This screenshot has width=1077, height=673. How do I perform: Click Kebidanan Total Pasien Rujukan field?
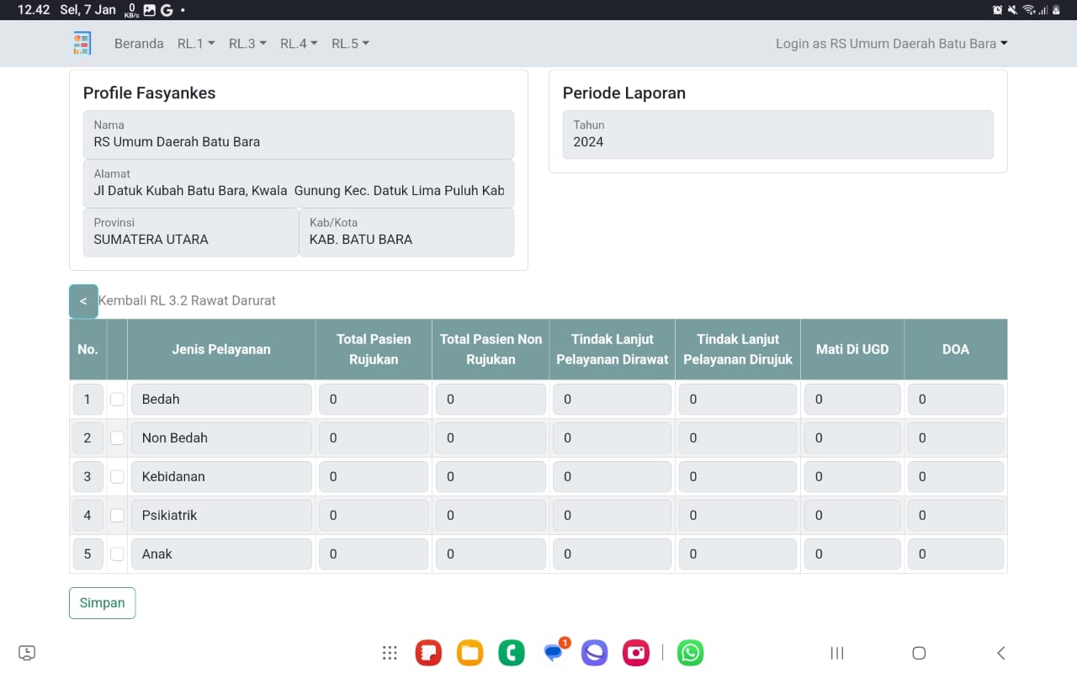point(374,476)
